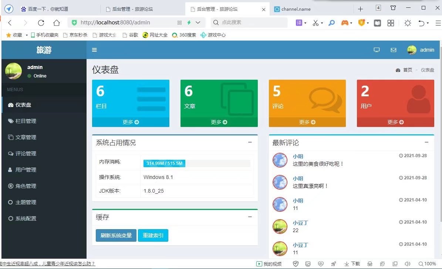
Task: Click 小豆丁's avatar on the comment 11
Action: (x=280, y=249)
